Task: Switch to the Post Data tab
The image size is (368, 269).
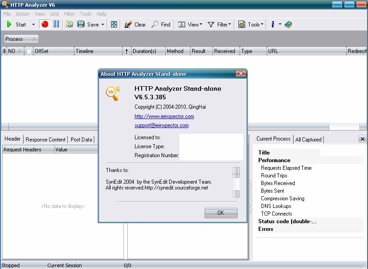Action: point(81,140)
